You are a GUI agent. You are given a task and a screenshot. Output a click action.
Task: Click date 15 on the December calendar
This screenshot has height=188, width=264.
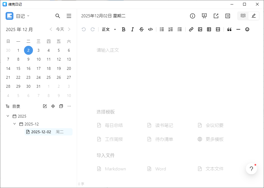[x=18, y=68]
